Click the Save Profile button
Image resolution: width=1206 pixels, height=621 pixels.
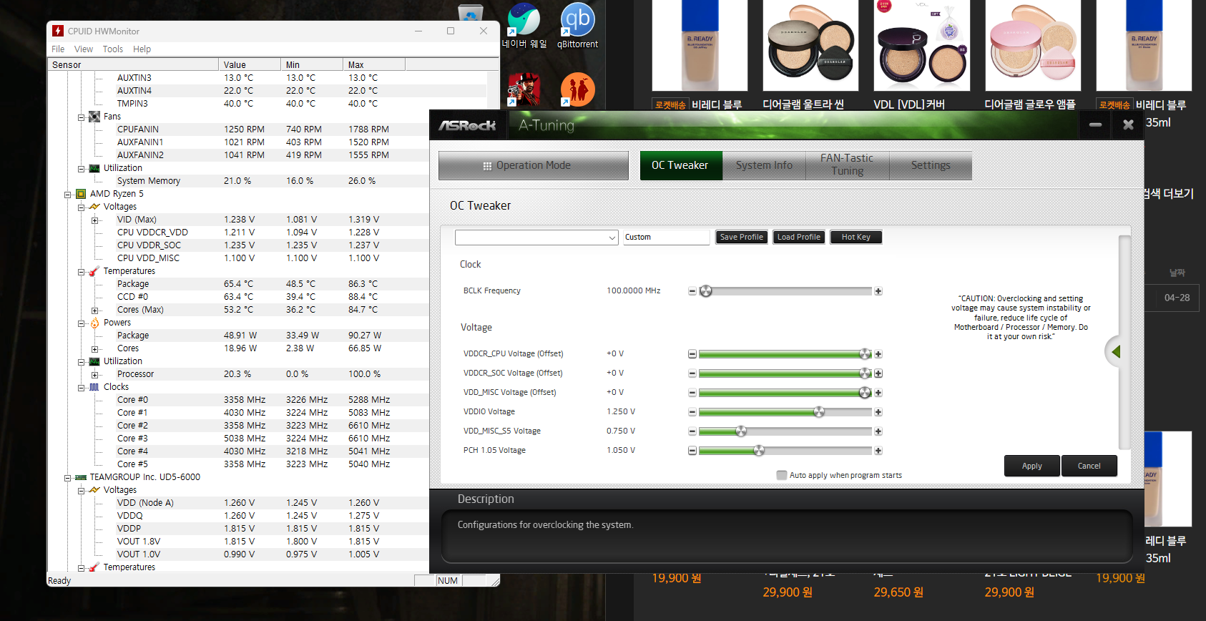pyautogui.click(x=741, y=237)
